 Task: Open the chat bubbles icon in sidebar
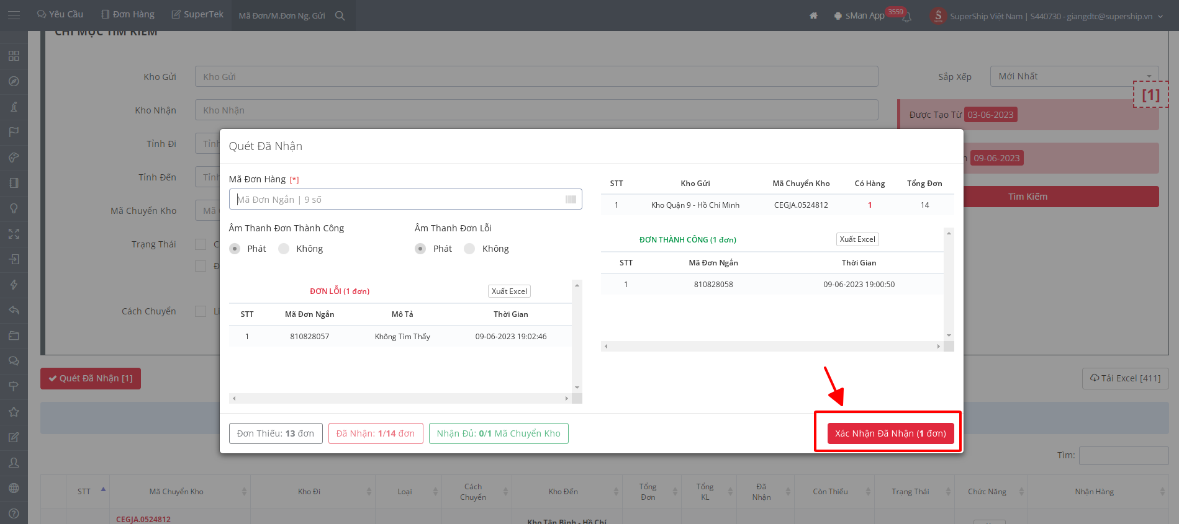pos(14,361)
